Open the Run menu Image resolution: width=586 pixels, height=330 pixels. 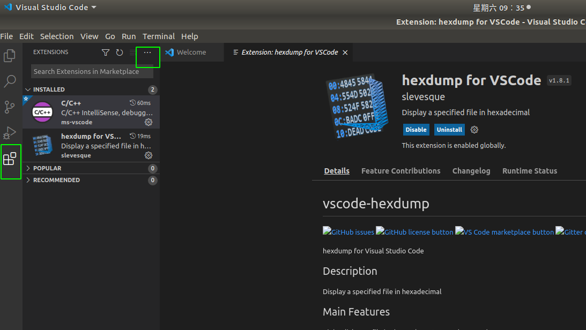(x=129, y=36)
